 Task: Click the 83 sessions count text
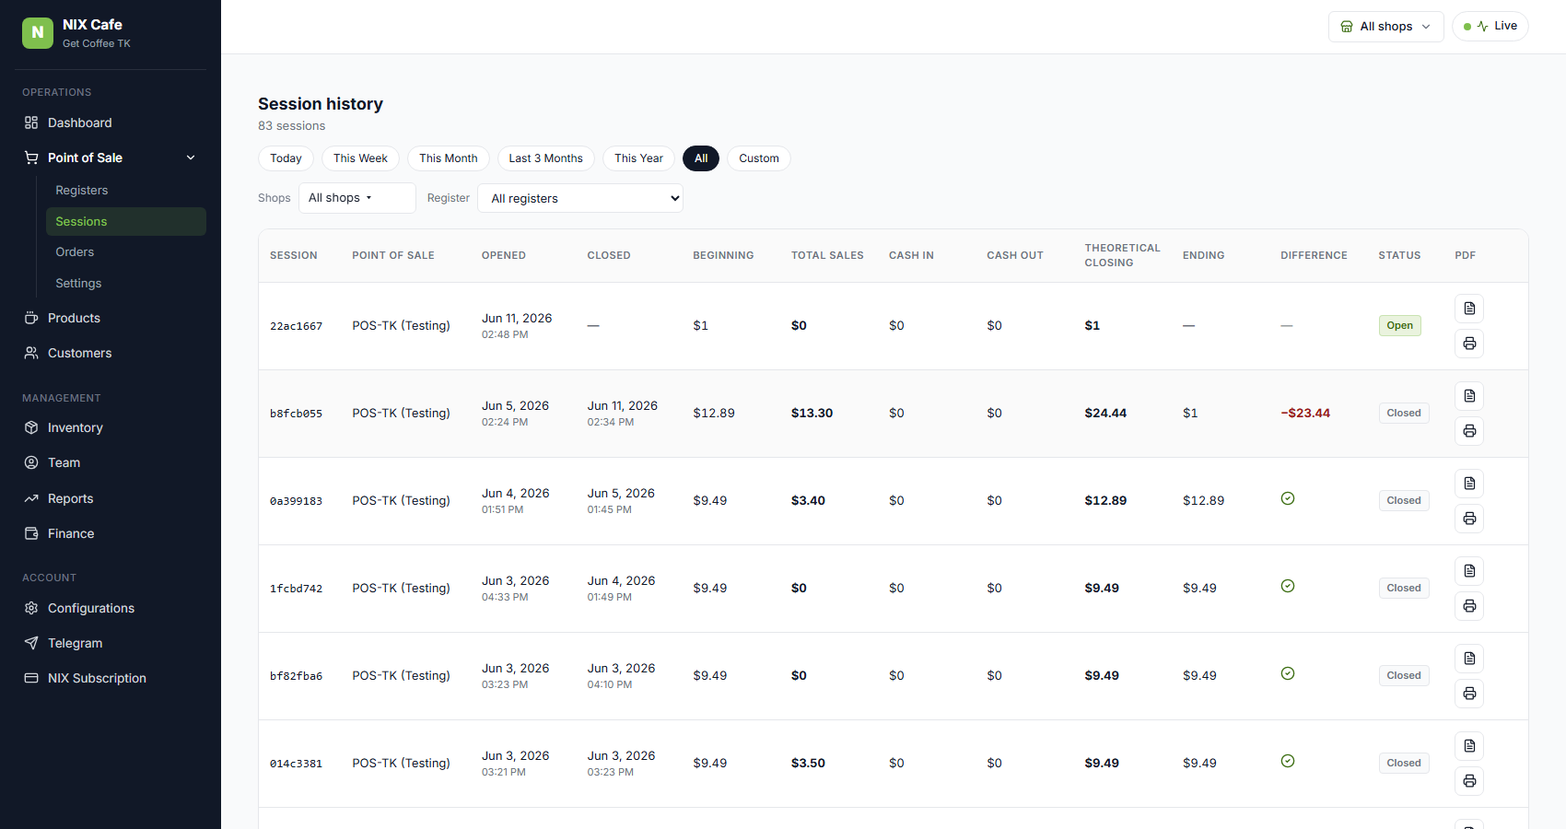(291, 126)
